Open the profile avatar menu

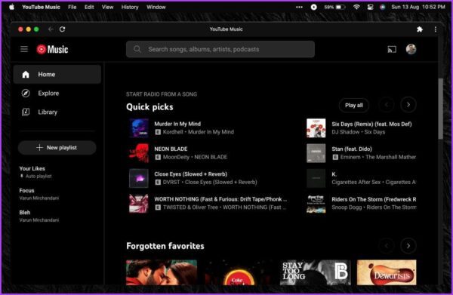(x=411, y=49)
